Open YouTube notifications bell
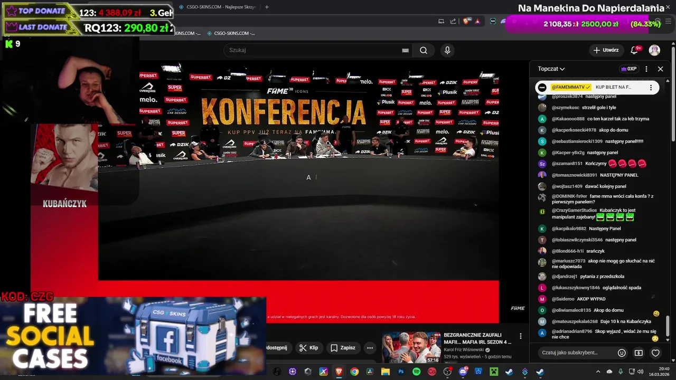The image size is (676, 380). [634, 50]
